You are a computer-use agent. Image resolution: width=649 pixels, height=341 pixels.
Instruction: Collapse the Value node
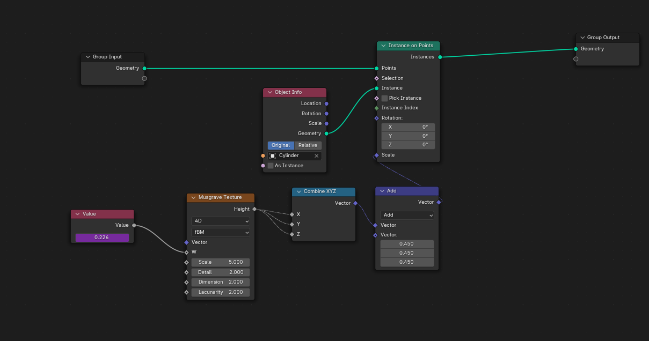78,214
